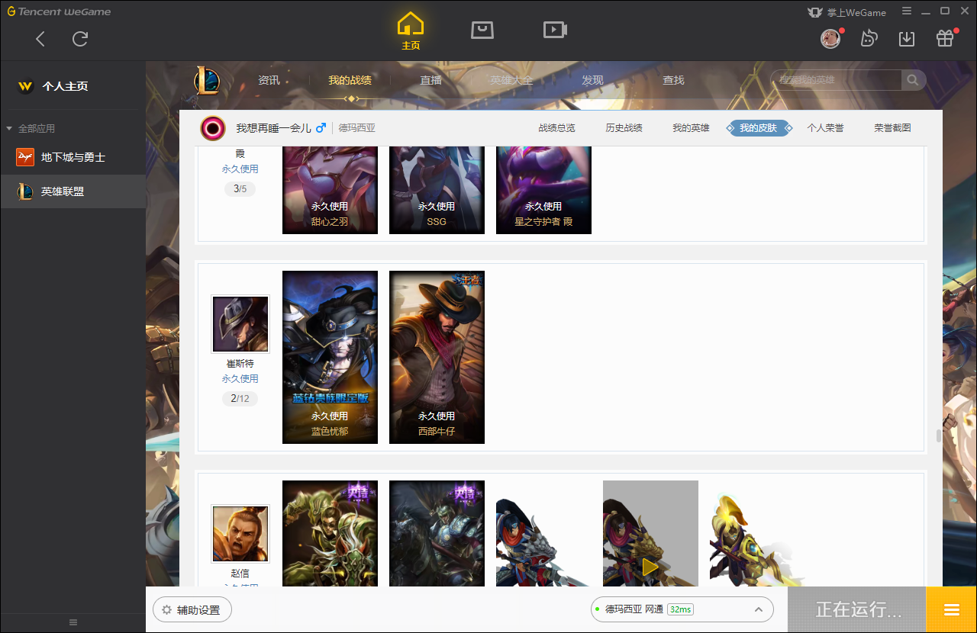This screenshot has height=633, width=977.
Task: Select 地下城与勇士 in the sidebar
Action: point(73,157)
